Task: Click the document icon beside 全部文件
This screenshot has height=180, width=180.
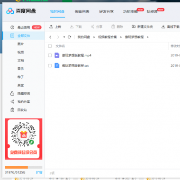Action: pyautogui.click(x=12, y=36)
